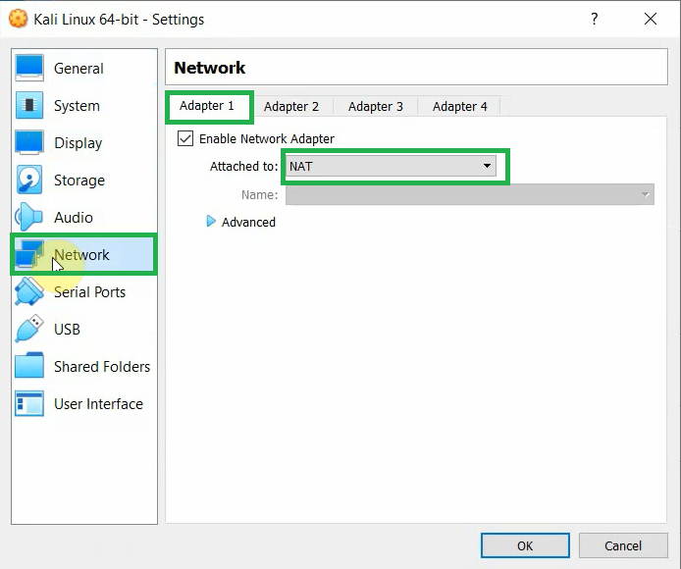Select the Display screen icon
The height and width of the screenshot is (569, 681).
click(x=29, y=142)
